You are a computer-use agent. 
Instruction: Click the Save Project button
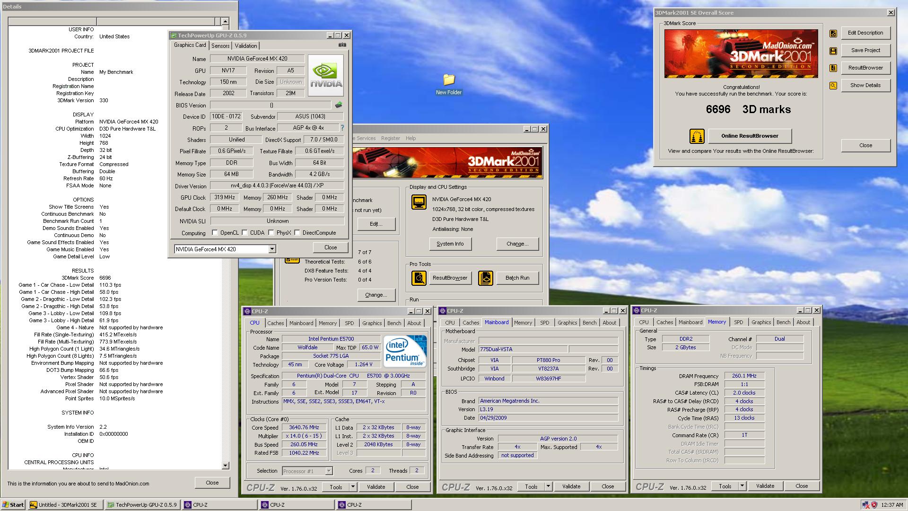pos(865,50)
